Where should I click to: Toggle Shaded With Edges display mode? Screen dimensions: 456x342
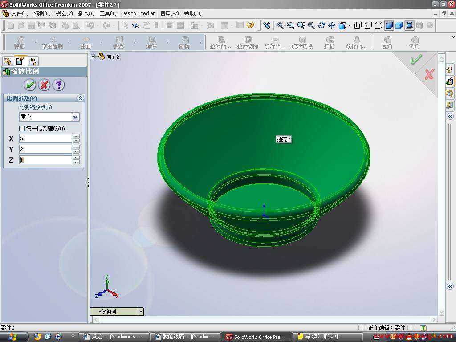point(389,25)
